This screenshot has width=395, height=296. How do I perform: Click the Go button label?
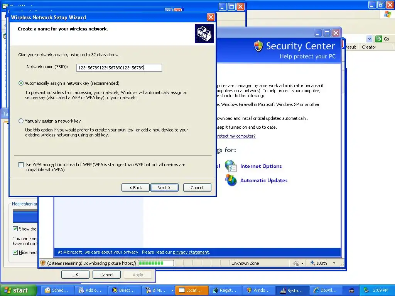click(387, 39)
